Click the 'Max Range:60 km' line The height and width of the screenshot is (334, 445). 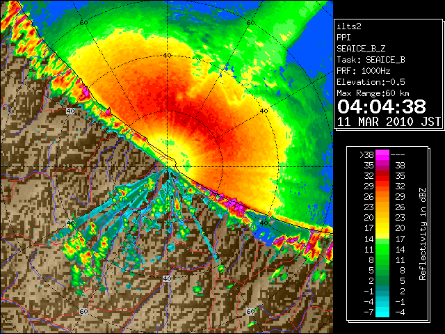point(373,93)
